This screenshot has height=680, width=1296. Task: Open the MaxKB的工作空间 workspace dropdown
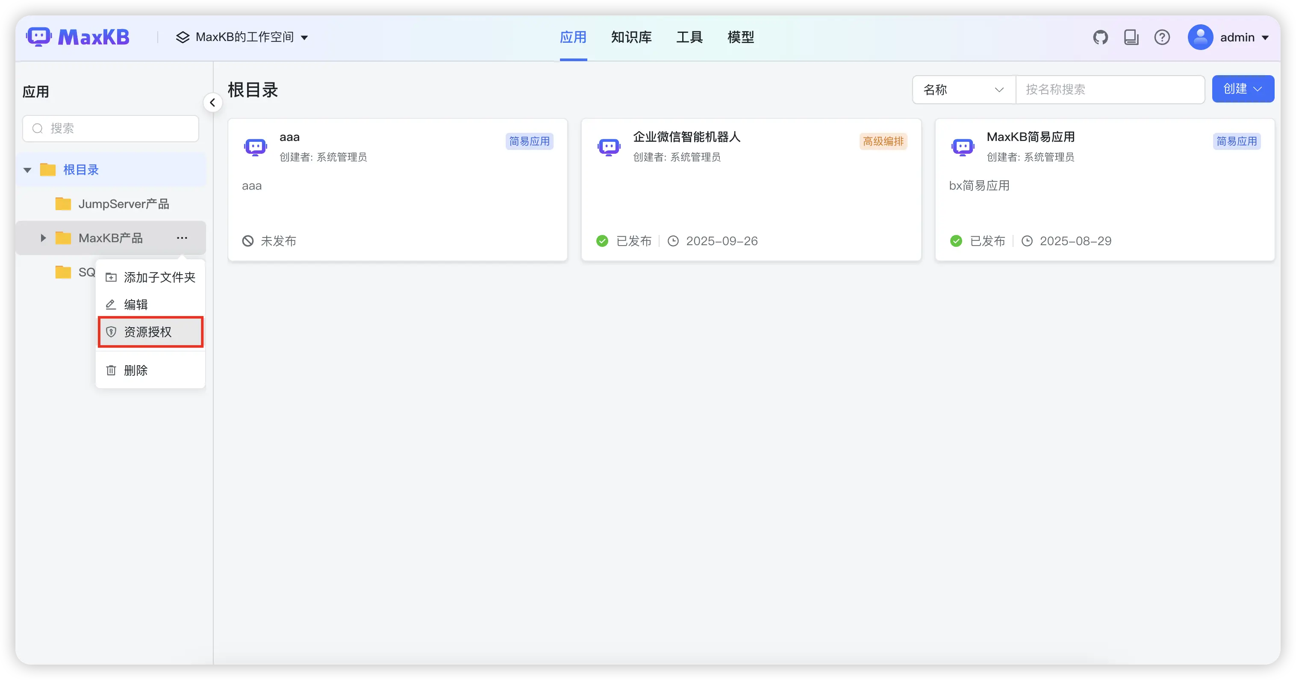[242, 37]
